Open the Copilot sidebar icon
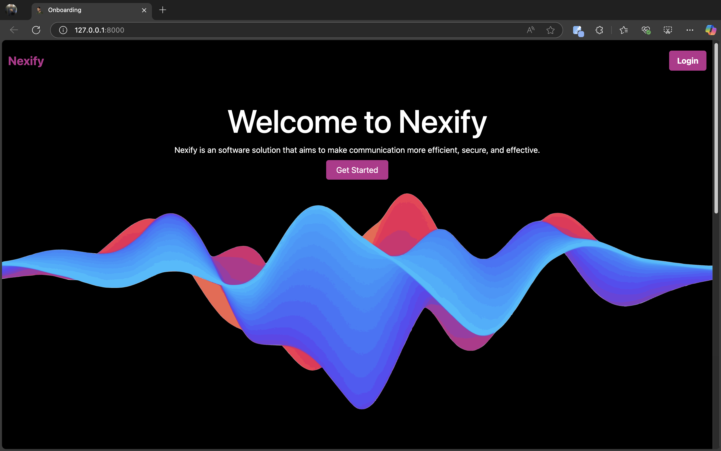This screenshot has width=721, height=451. 710,30
